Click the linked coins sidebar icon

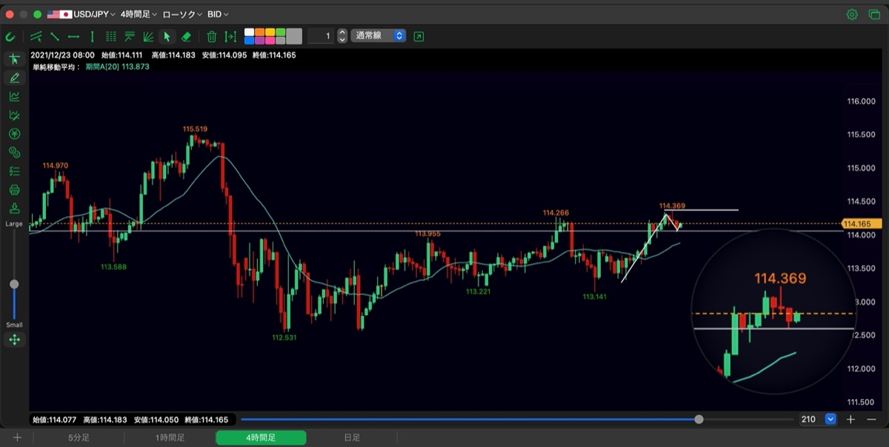click(x=14, y=152)
